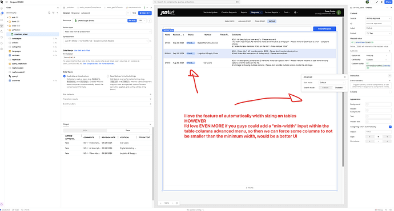The height and width of the screenshot is (211, 394).
Task: Select center Align option
Action: click(x=378, y=137)
